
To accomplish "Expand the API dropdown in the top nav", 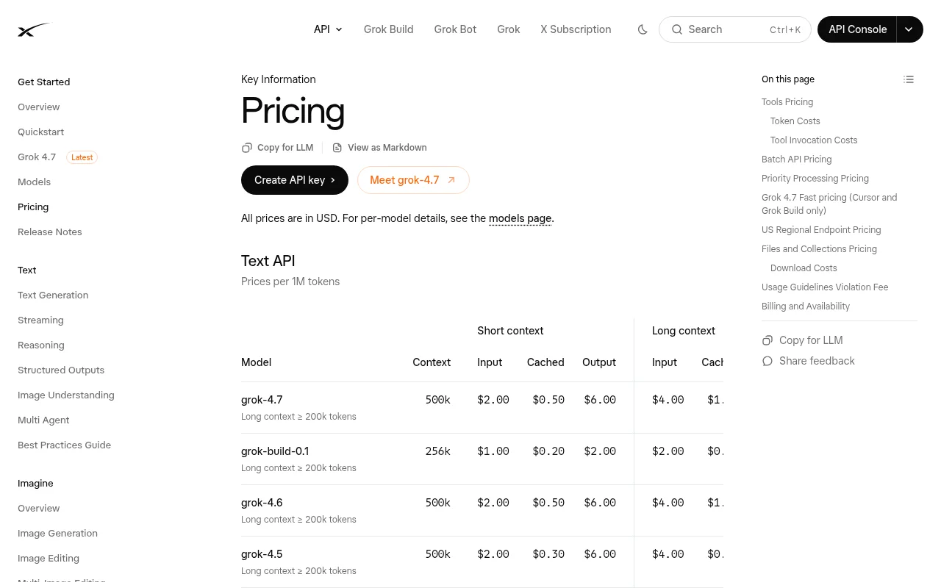I will 328,29.
